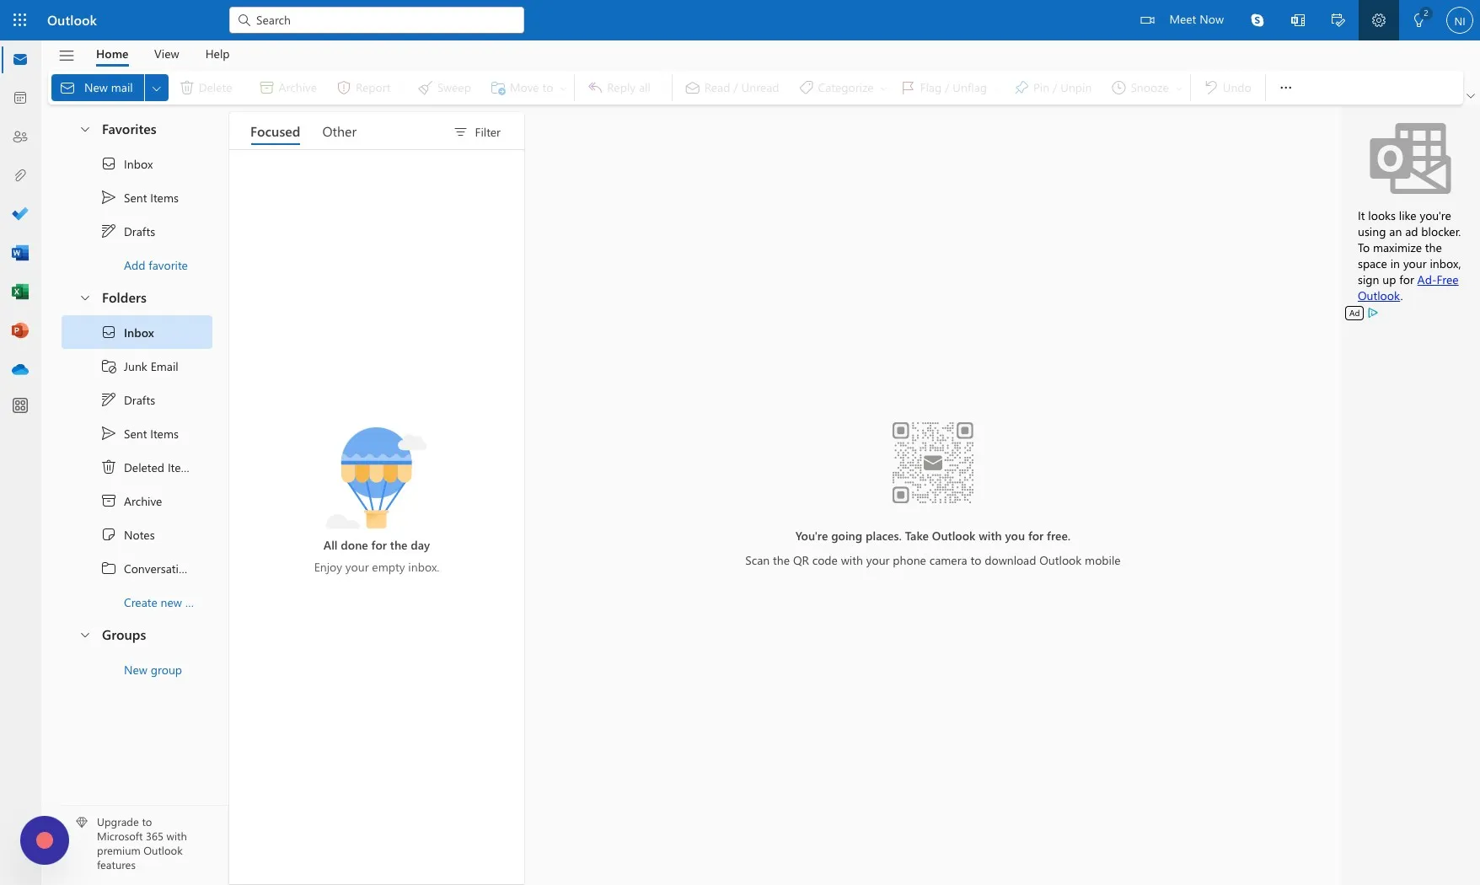This screenshot has height=885, width=1480.
Task: Open Drafts under Favorites
Action: pos(137,232)
